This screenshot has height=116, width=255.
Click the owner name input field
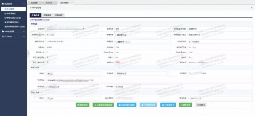pyautogui.click(x=73, y=73)
